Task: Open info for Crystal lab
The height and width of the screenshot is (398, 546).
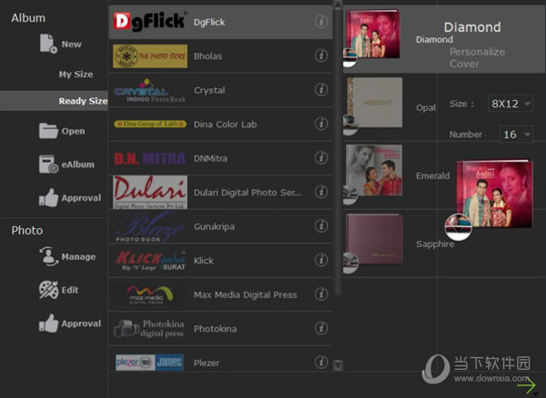Action: (321, 89)
